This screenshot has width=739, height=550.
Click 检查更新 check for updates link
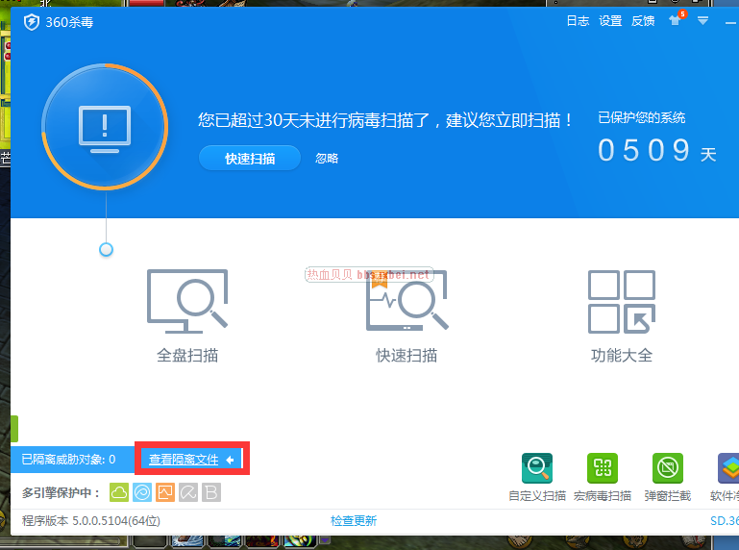pyautogui.click(x=354, y=520)
